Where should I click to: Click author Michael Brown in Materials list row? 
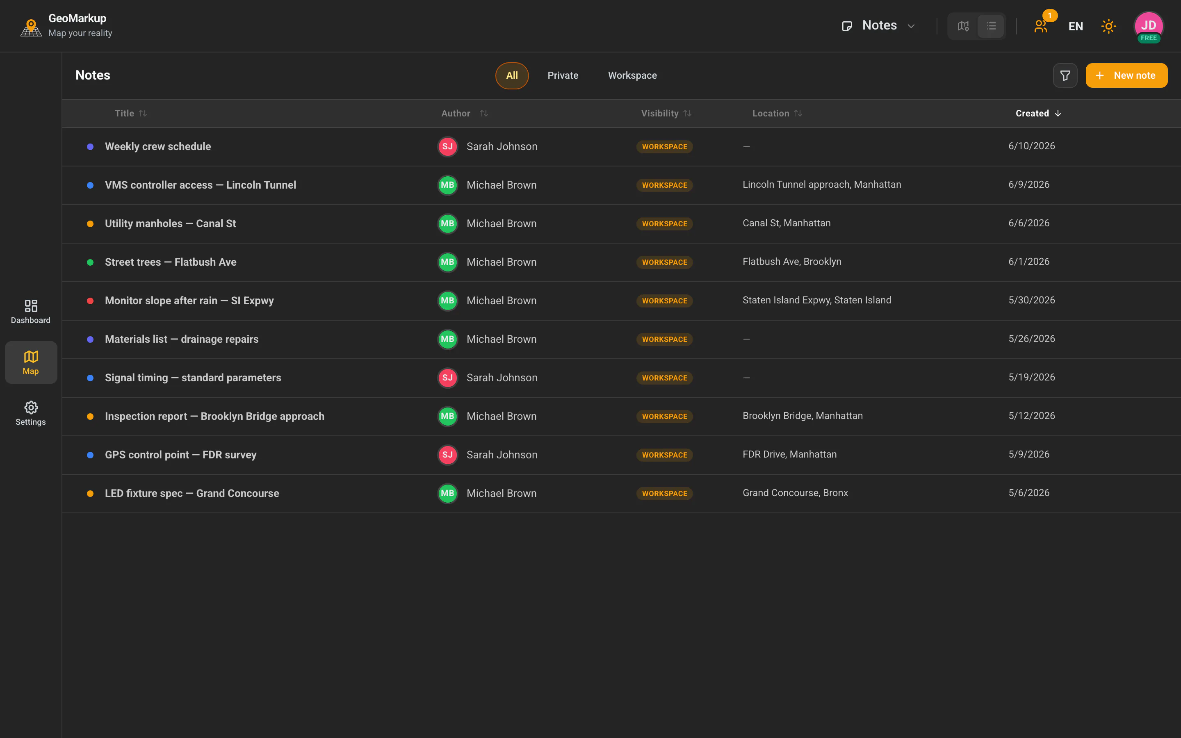point(501,339)
